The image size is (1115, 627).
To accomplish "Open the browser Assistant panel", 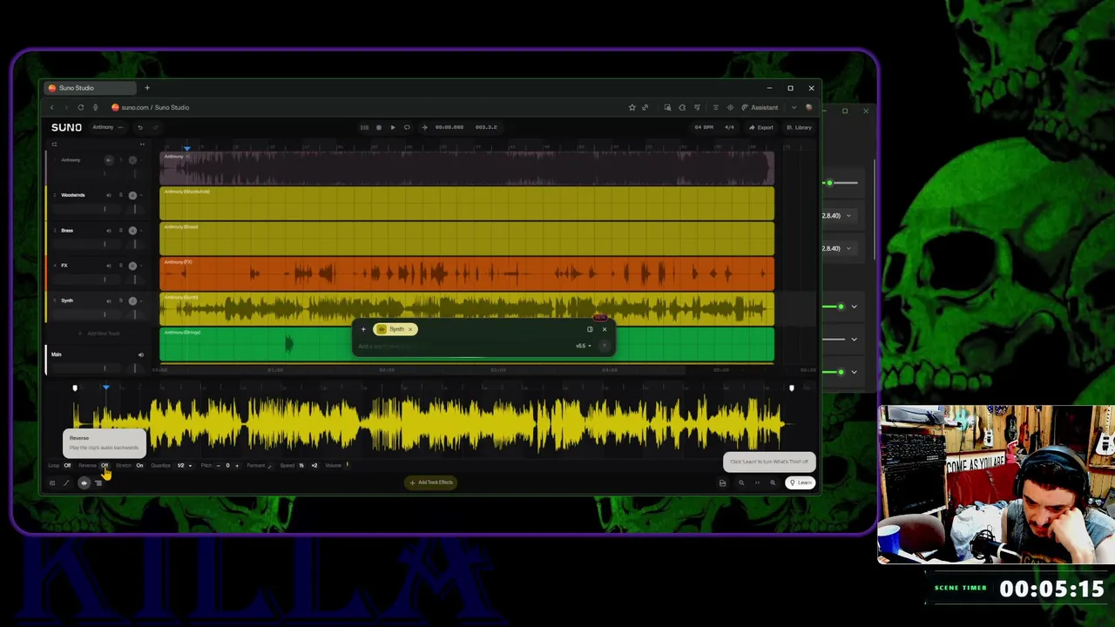I will (x=760, y=107).
